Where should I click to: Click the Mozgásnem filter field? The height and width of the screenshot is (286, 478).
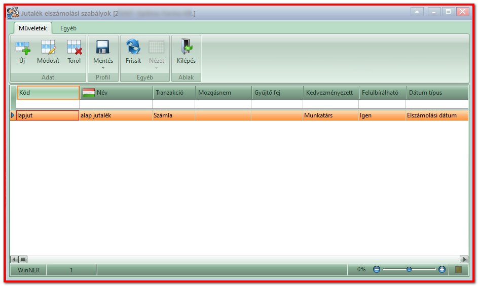point(223,104)
